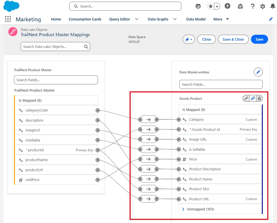
Task: Select the categoryCode source field connector
Action: click(x=98, y=110)
